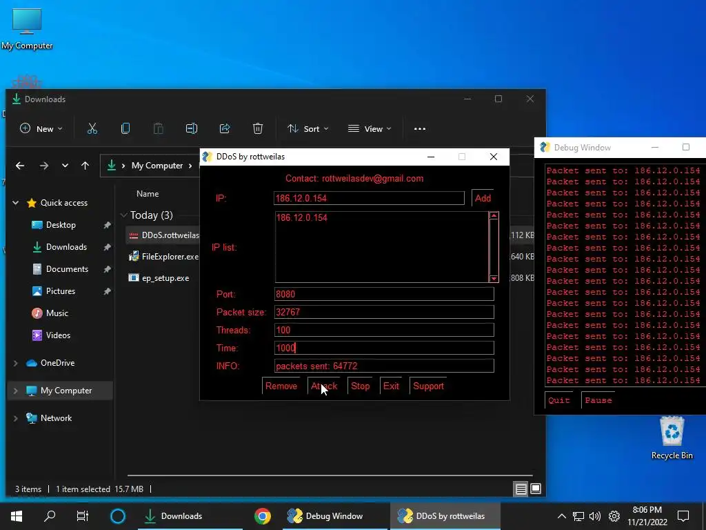The height and width of the screenshot is (530, 706).
Task: Open the Windows Start menu
Action: point(17,516)
